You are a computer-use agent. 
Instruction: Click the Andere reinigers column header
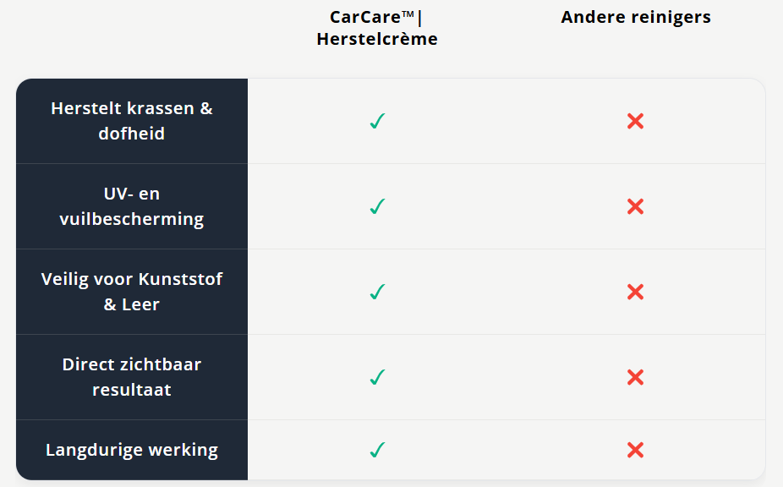(x=636, y=17)
